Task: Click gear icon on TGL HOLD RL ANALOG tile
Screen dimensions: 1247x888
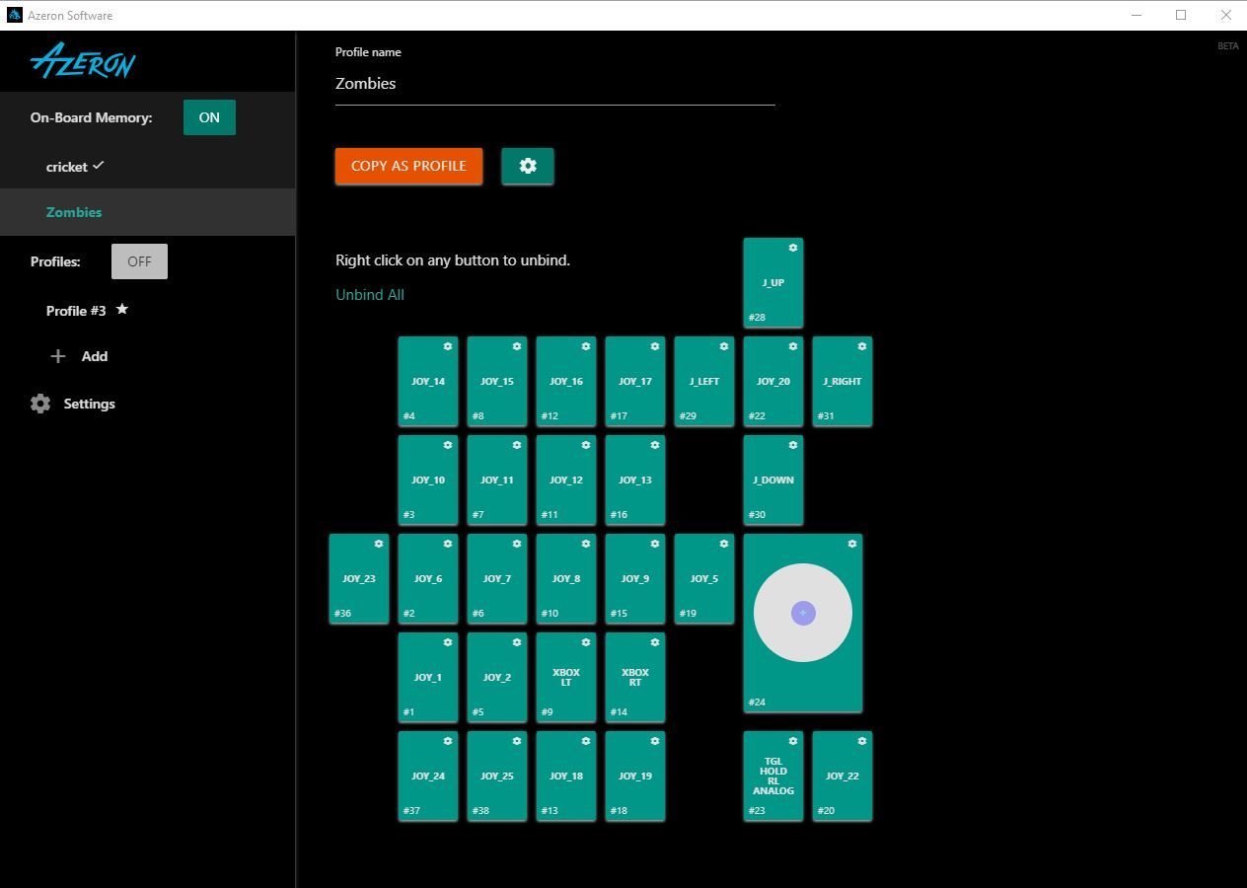Action: click(x=792, y=741)
